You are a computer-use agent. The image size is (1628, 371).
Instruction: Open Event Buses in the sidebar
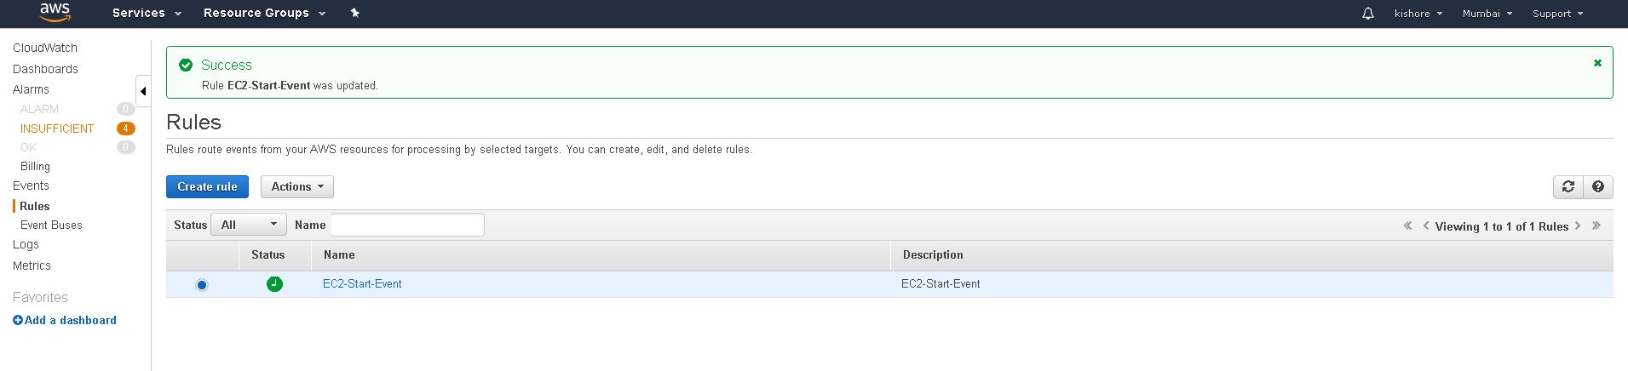pyautogui.click(x=51, y=225)
